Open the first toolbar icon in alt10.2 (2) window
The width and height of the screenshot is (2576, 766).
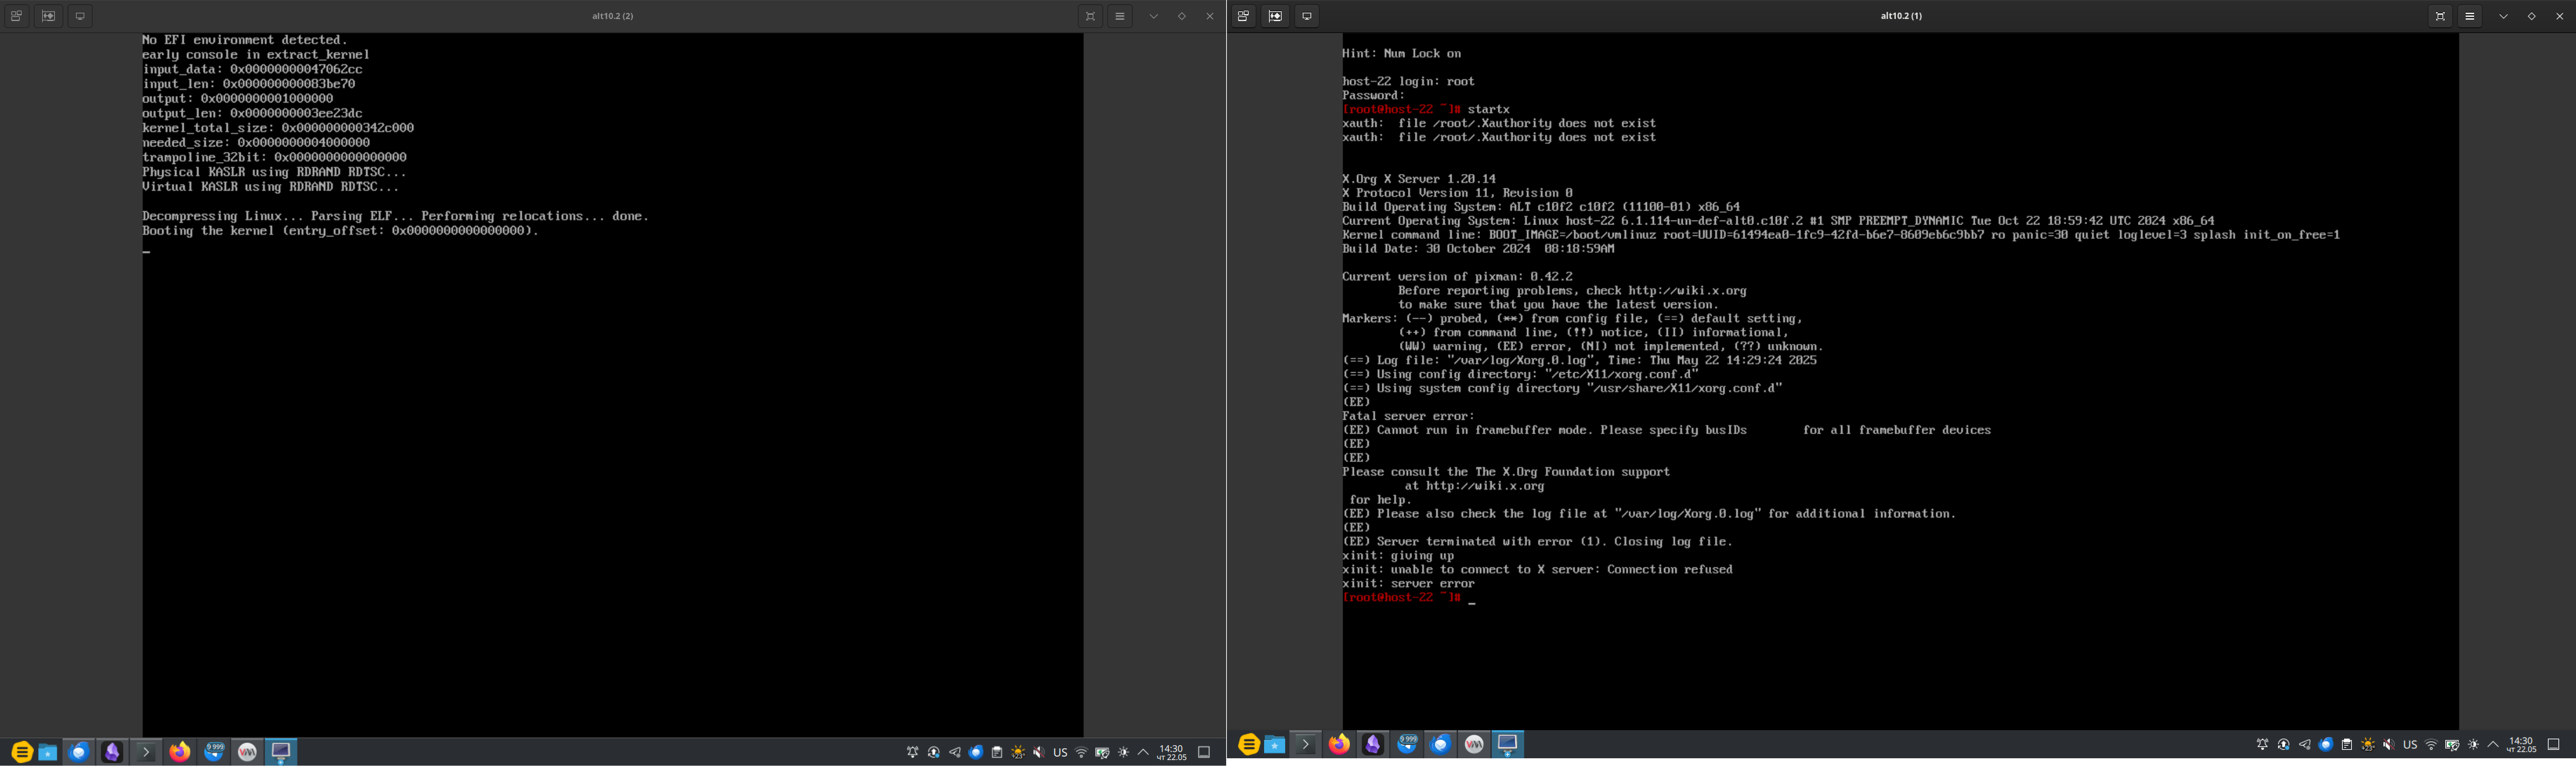click(16, 16)
